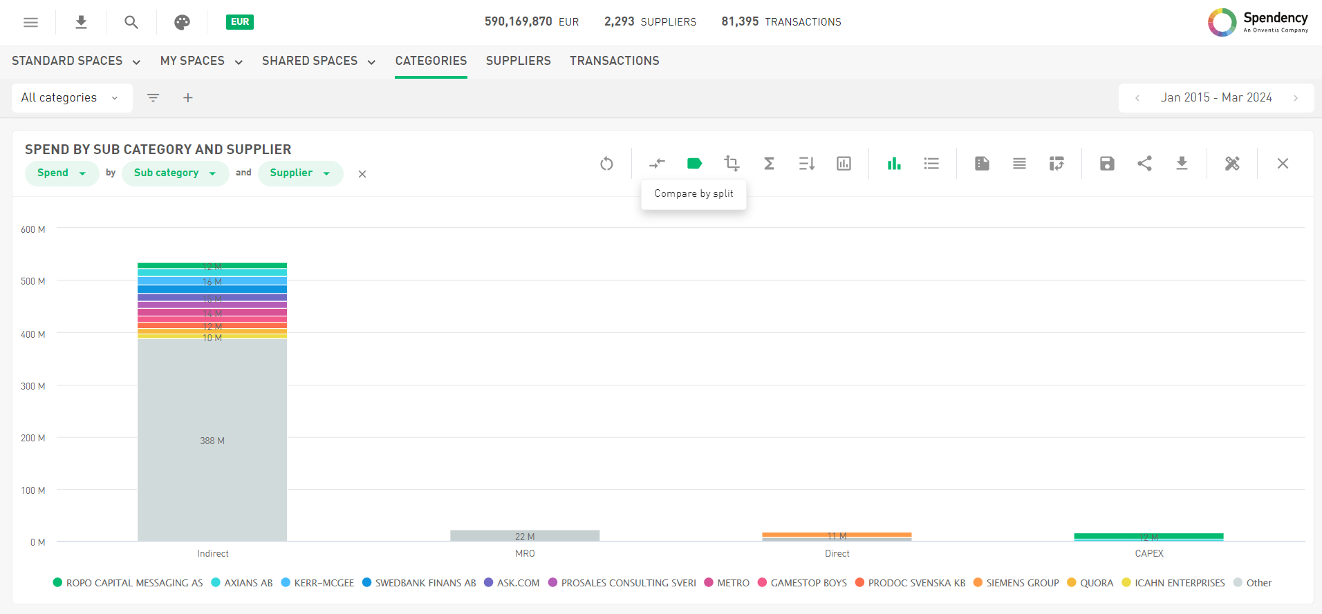Open the Sub category dropdown

pyautogui.click(x=175, y=173)
